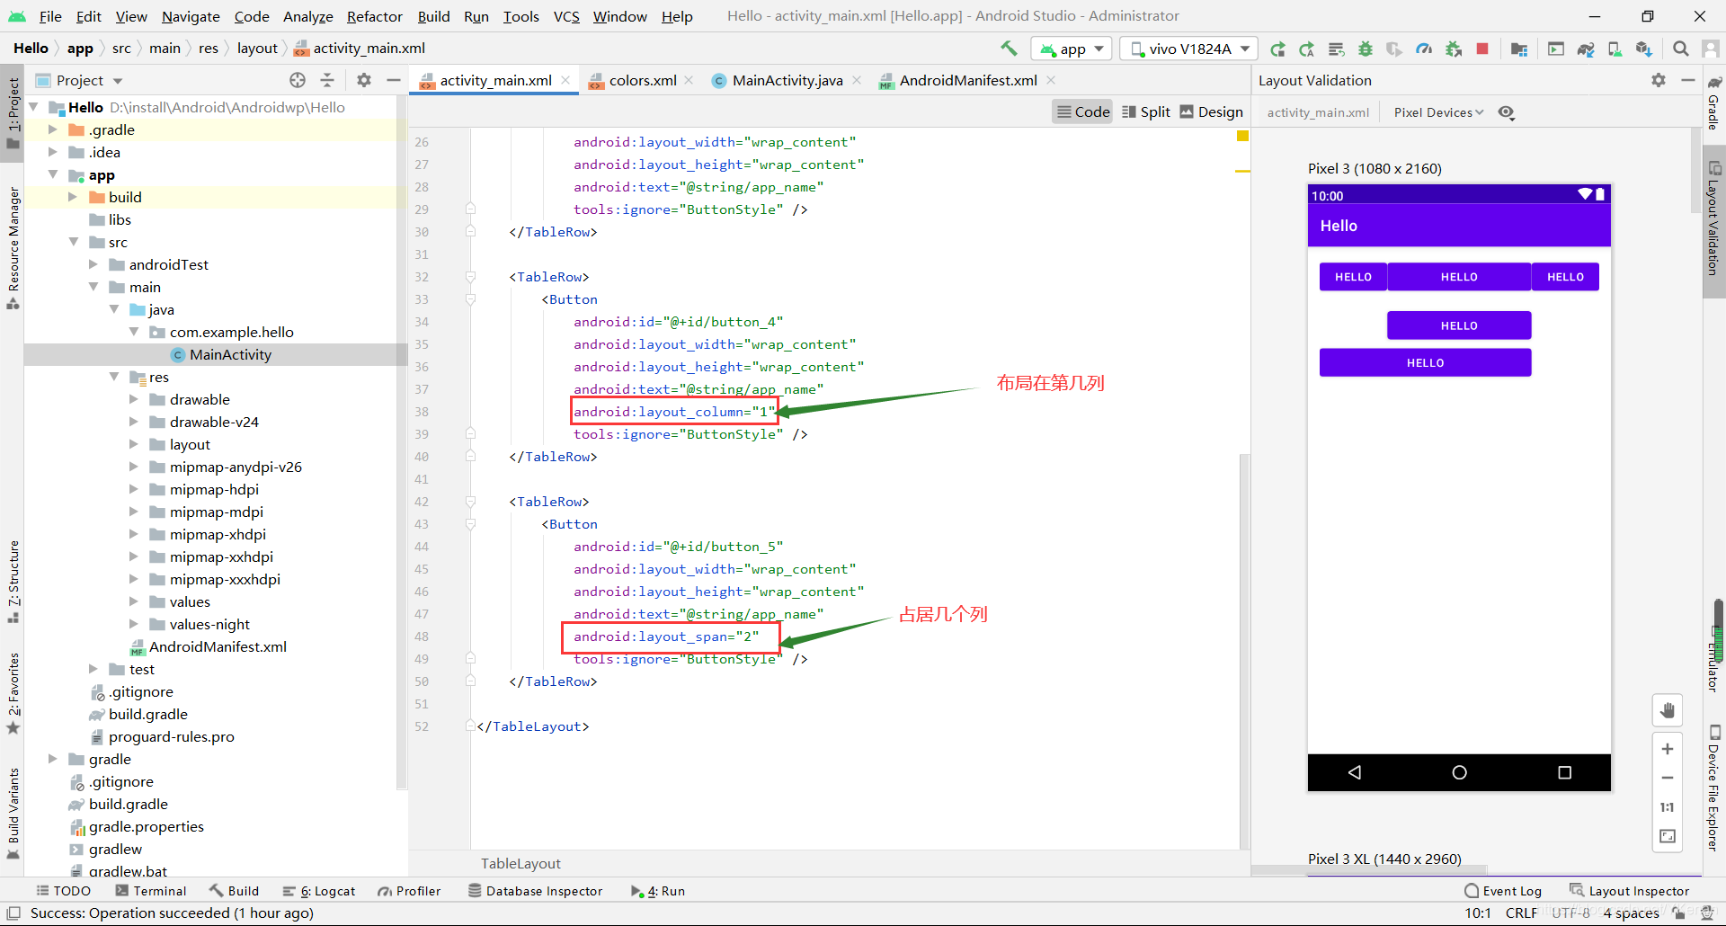Switch editor to Split view
The image size is (1726, 926).
1146,111
